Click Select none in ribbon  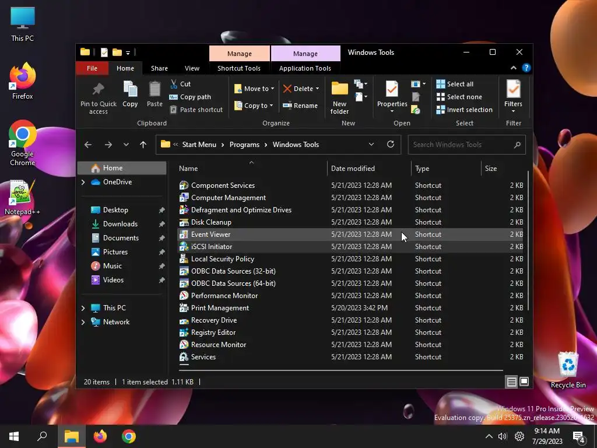(459, 97)
